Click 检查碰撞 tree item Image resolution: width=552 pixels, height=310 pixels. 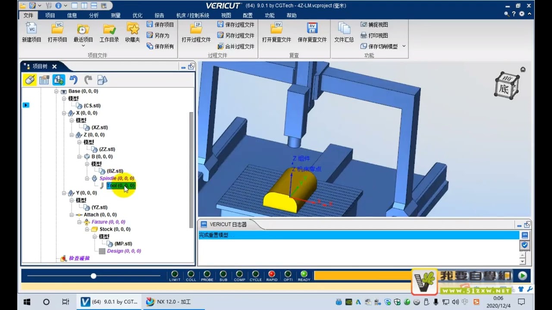[x=79, y=258]
